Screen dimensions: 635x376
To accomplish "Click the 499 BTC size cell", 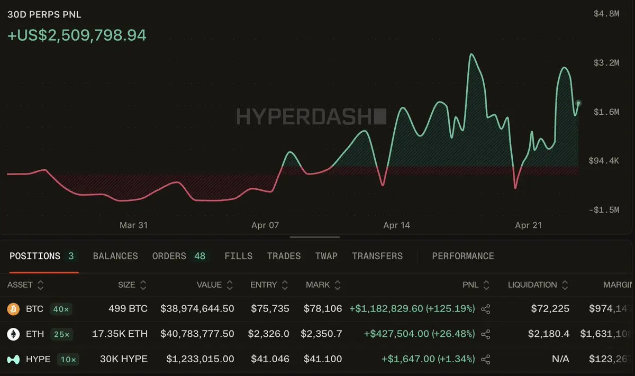I will 128,309.
